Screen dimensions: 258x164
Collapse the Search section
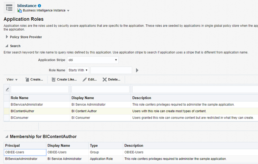point(7,46)
